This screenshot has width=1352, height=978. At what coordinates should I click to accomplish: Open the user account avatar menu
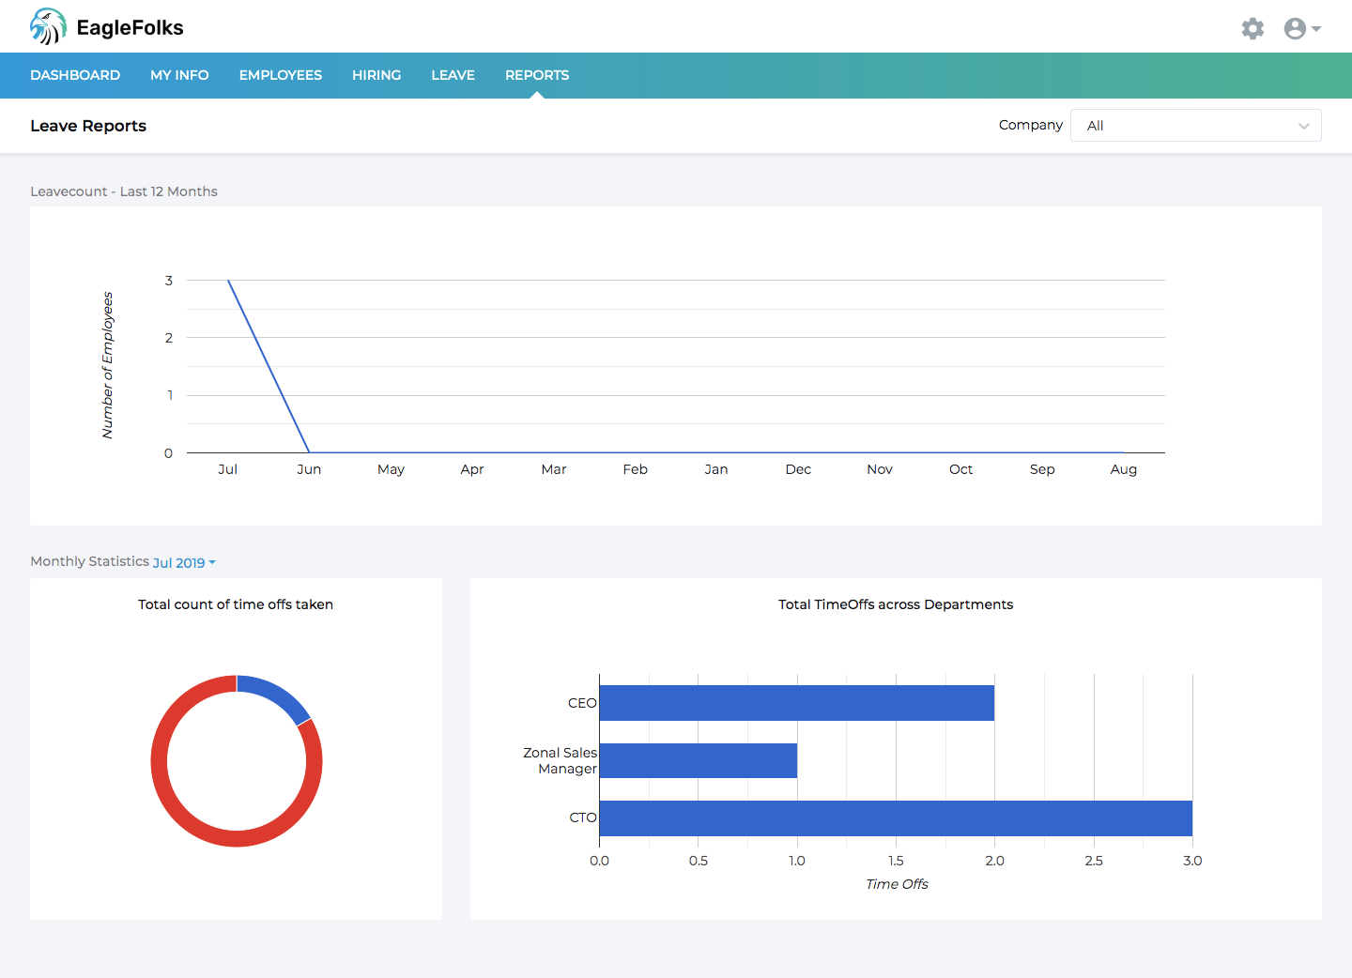(1302, 28)
